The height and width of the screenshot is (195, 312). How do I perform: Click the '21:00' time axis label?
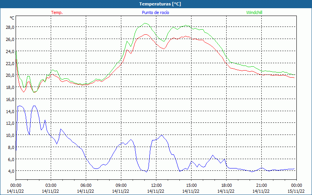[261, 186]
